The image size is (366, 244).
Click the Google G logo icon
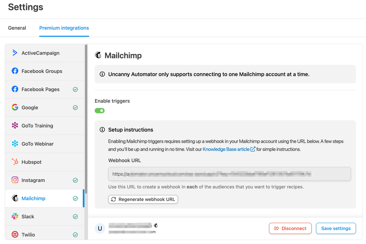tap(15, 107)
